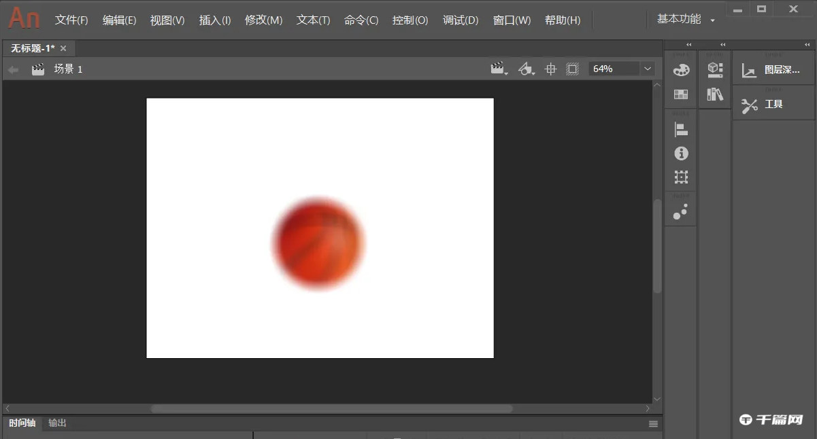Click the 场景 1 breadcrumb label

(69, 69)
